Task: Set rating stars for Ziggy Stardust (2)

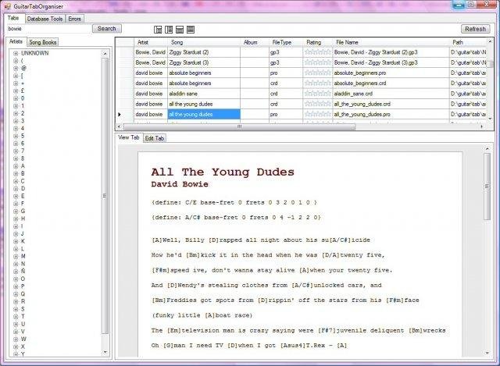Action: point(318,52)
